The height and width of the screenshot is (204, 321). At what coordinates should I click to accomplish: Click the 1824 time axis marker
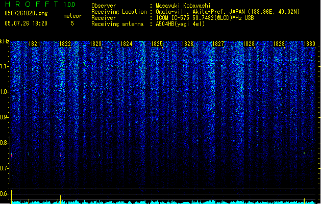coord(127,44)
